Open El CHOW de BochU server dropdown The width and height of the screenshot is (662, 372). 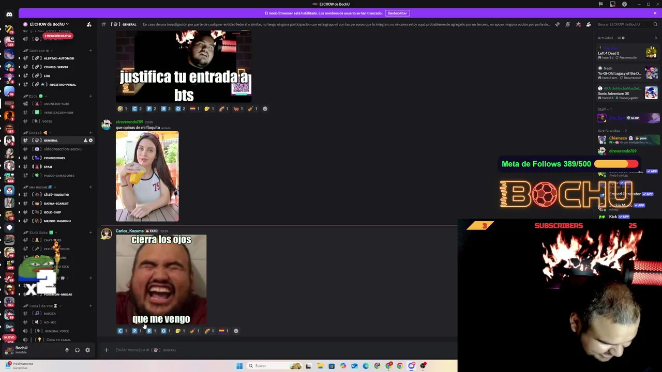click(x=49, y=24)
